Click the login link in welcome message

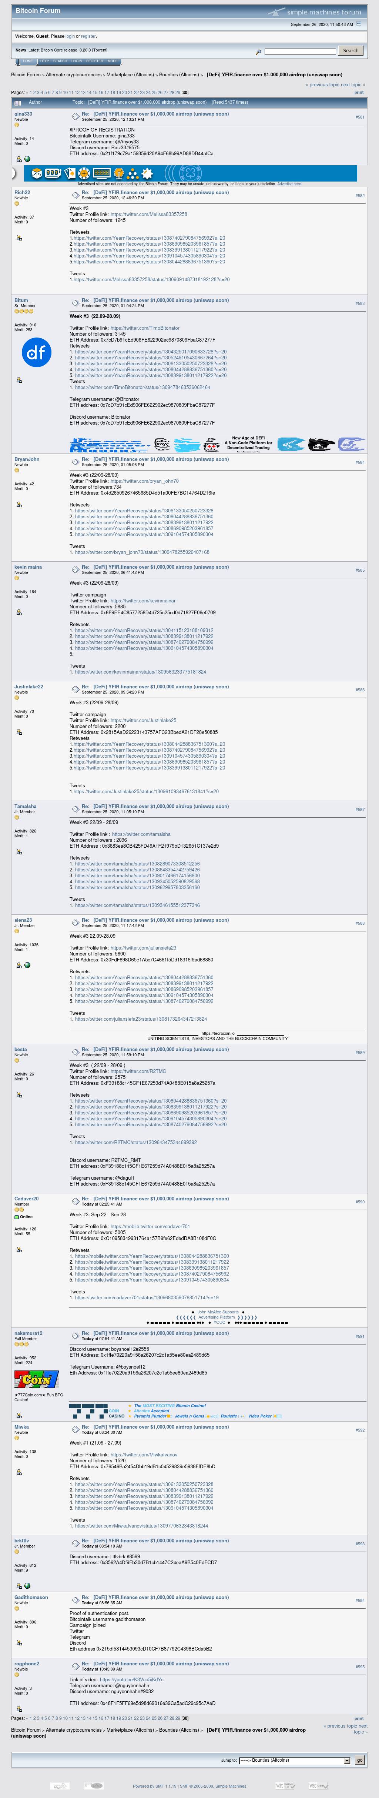(x=70, y=36)
